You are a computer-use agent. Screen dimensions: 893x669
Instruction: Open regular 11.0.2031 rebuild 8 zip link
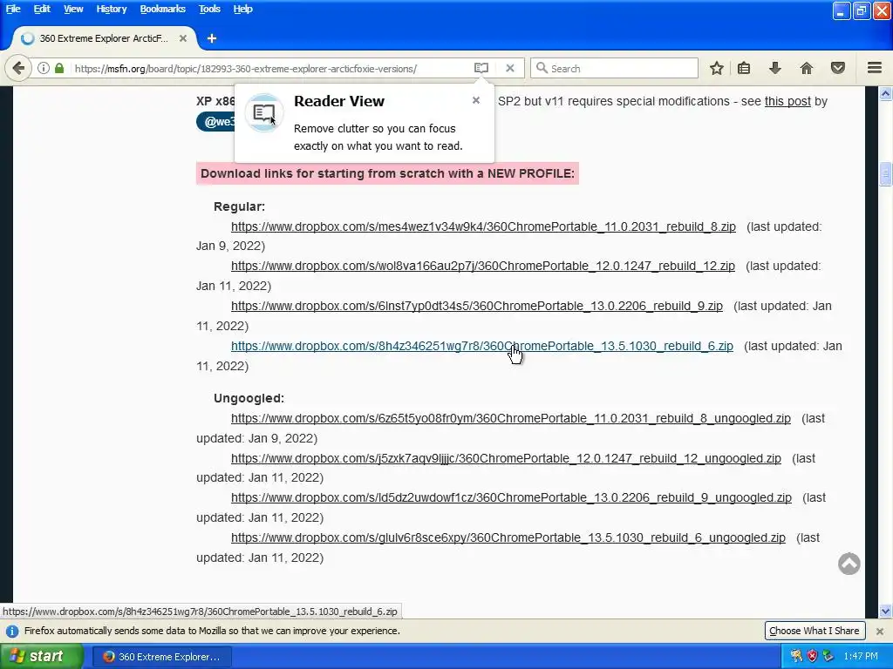[x=483, y=226]
